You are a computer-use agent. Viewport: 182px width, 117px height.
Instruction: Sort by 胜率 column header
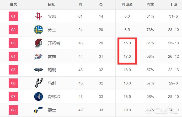pos(150,5)
